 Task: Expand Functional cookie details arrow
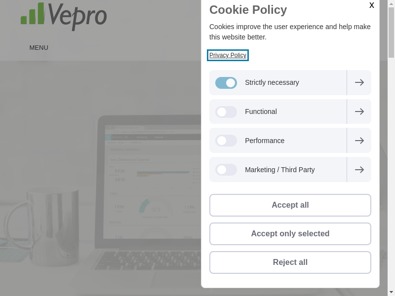click(x=359, y=112)
